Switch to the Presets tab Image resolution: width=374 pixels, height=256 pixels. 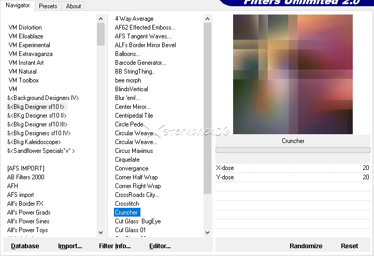(48, 6)
